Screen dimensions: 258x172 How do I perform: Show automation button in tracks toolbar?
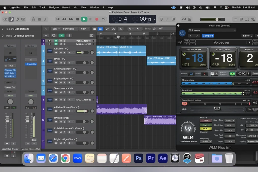pyautogui.click(x=107, y=29)
